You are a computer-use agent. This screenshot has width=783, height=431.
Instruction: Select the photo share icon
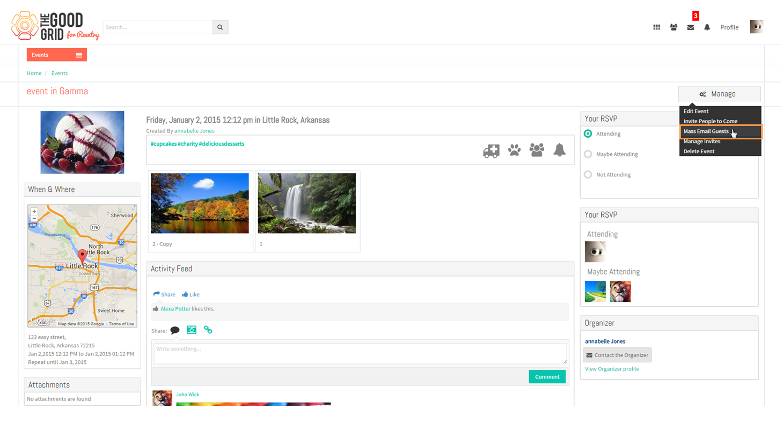click(192, 330)
